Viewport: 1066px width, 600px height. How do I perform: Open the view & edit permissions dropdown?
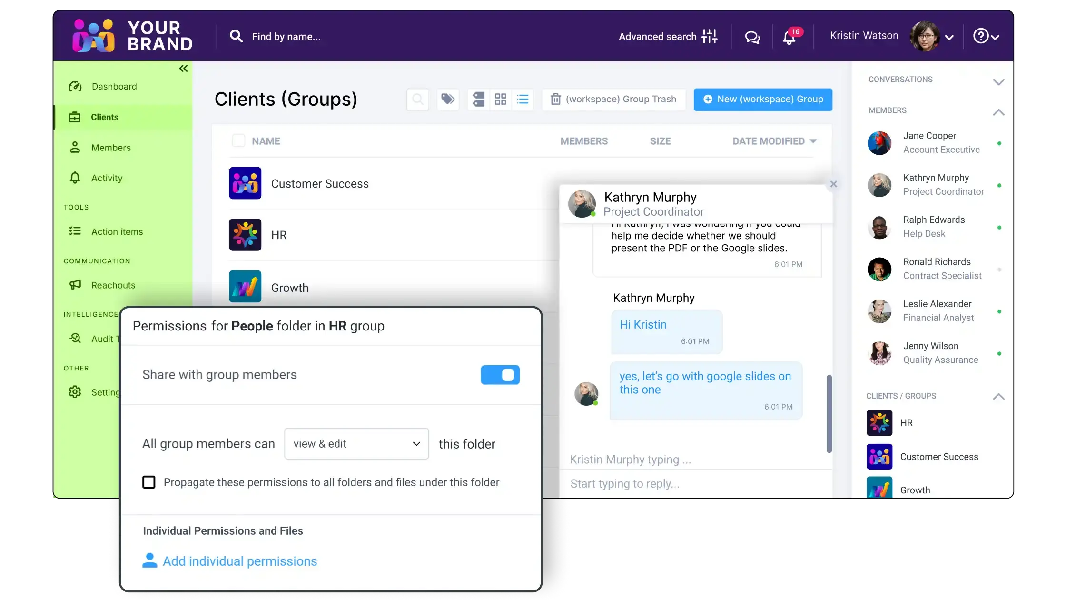(356, 443)
